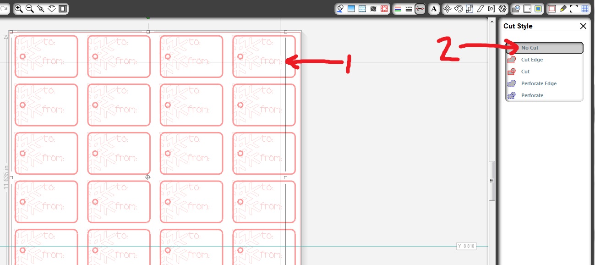Click the 11.635 in height measurement label
Image resolution: width=595 pixels, height=265 pixels.
pyautogui.click(x=6, y=177)
